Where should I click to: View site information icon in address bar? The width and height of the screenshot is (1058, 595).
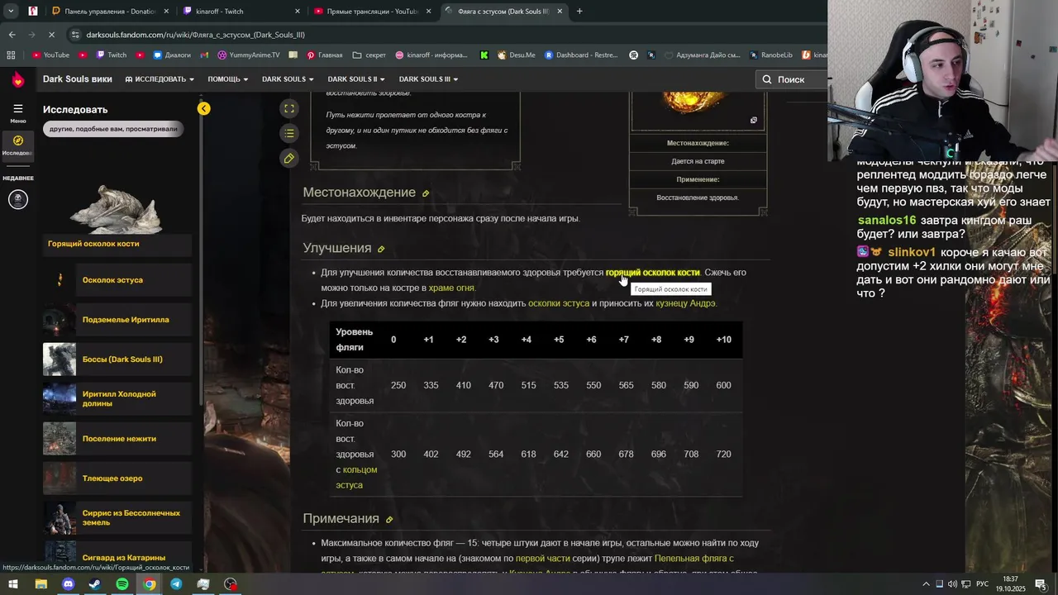[75, 35]
